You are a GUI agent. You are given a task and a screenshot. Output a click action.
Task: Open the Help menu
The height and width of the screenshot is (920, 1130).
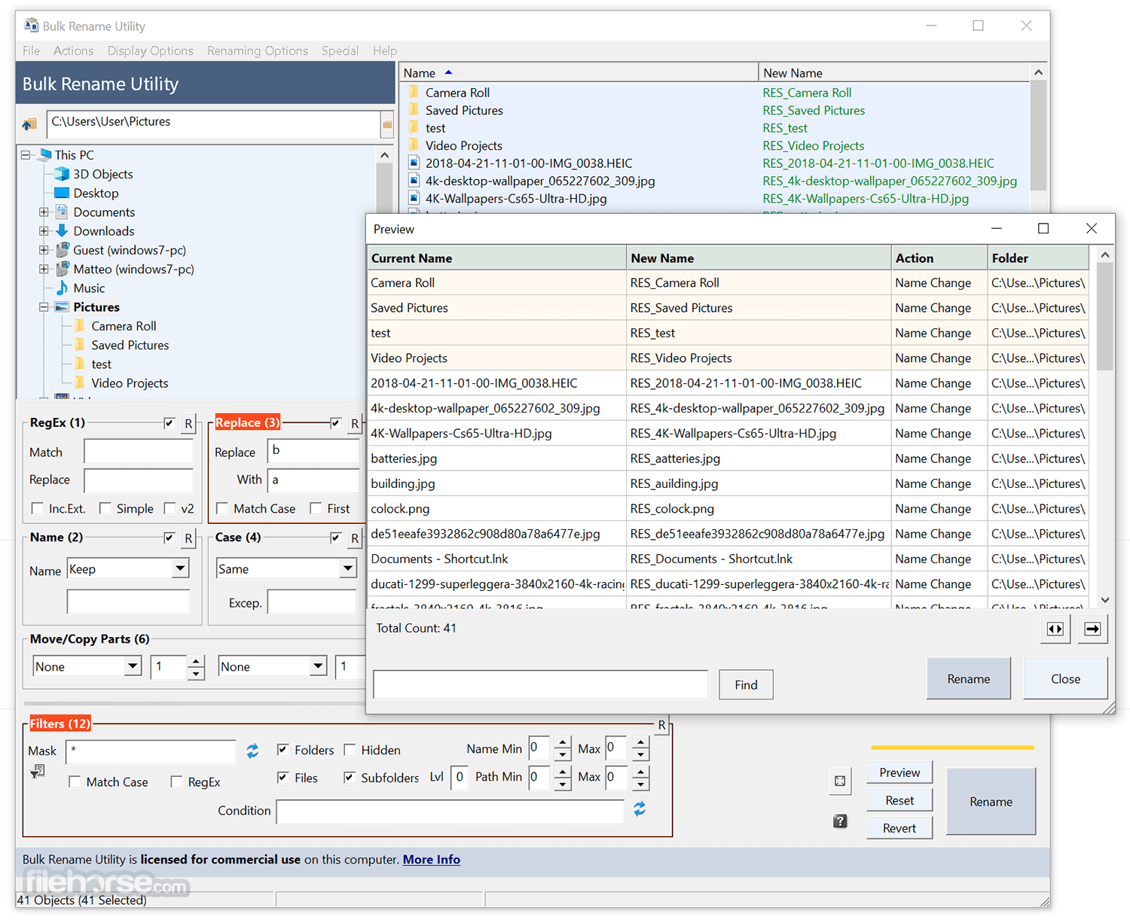[385, 50]
